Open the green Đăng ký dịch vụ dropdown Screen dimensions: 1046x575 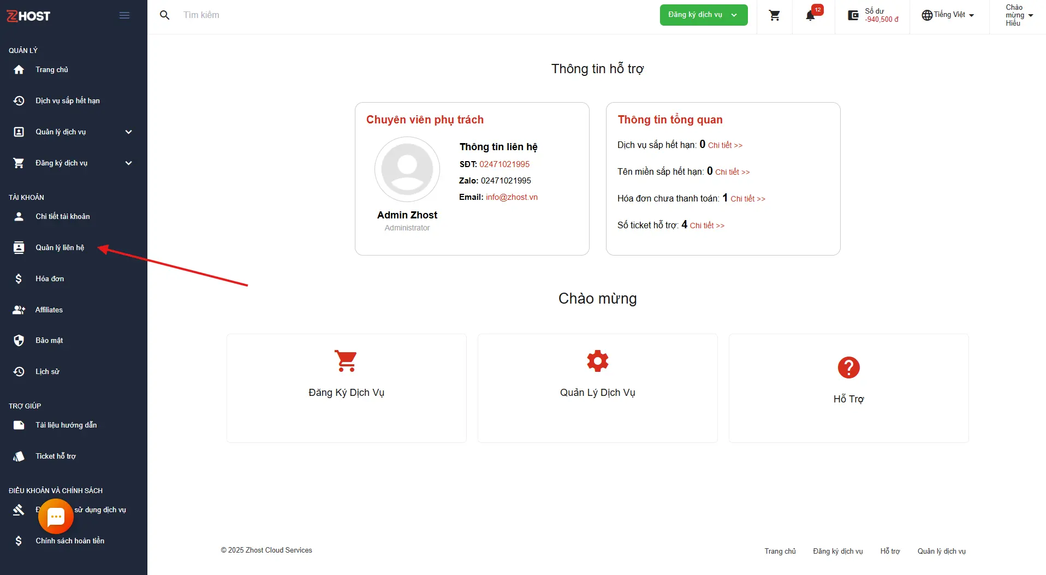point(703,15)
